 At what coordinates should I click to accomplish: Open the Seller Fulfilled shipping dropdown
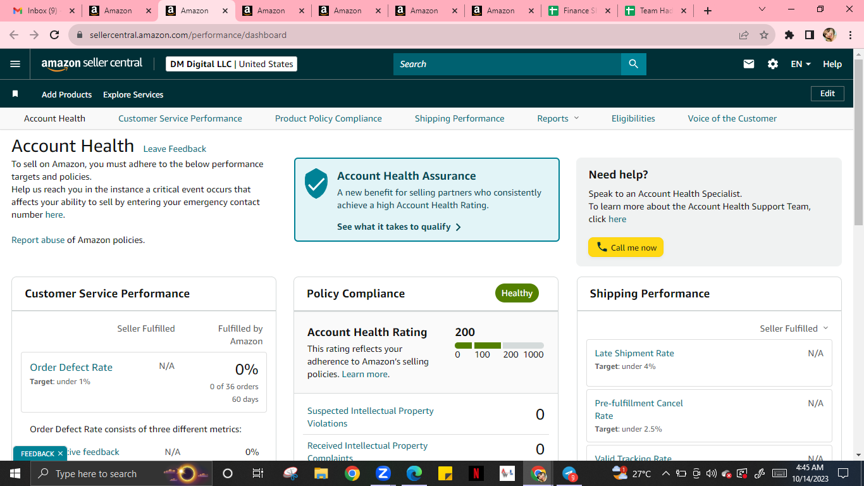(794, 328)
